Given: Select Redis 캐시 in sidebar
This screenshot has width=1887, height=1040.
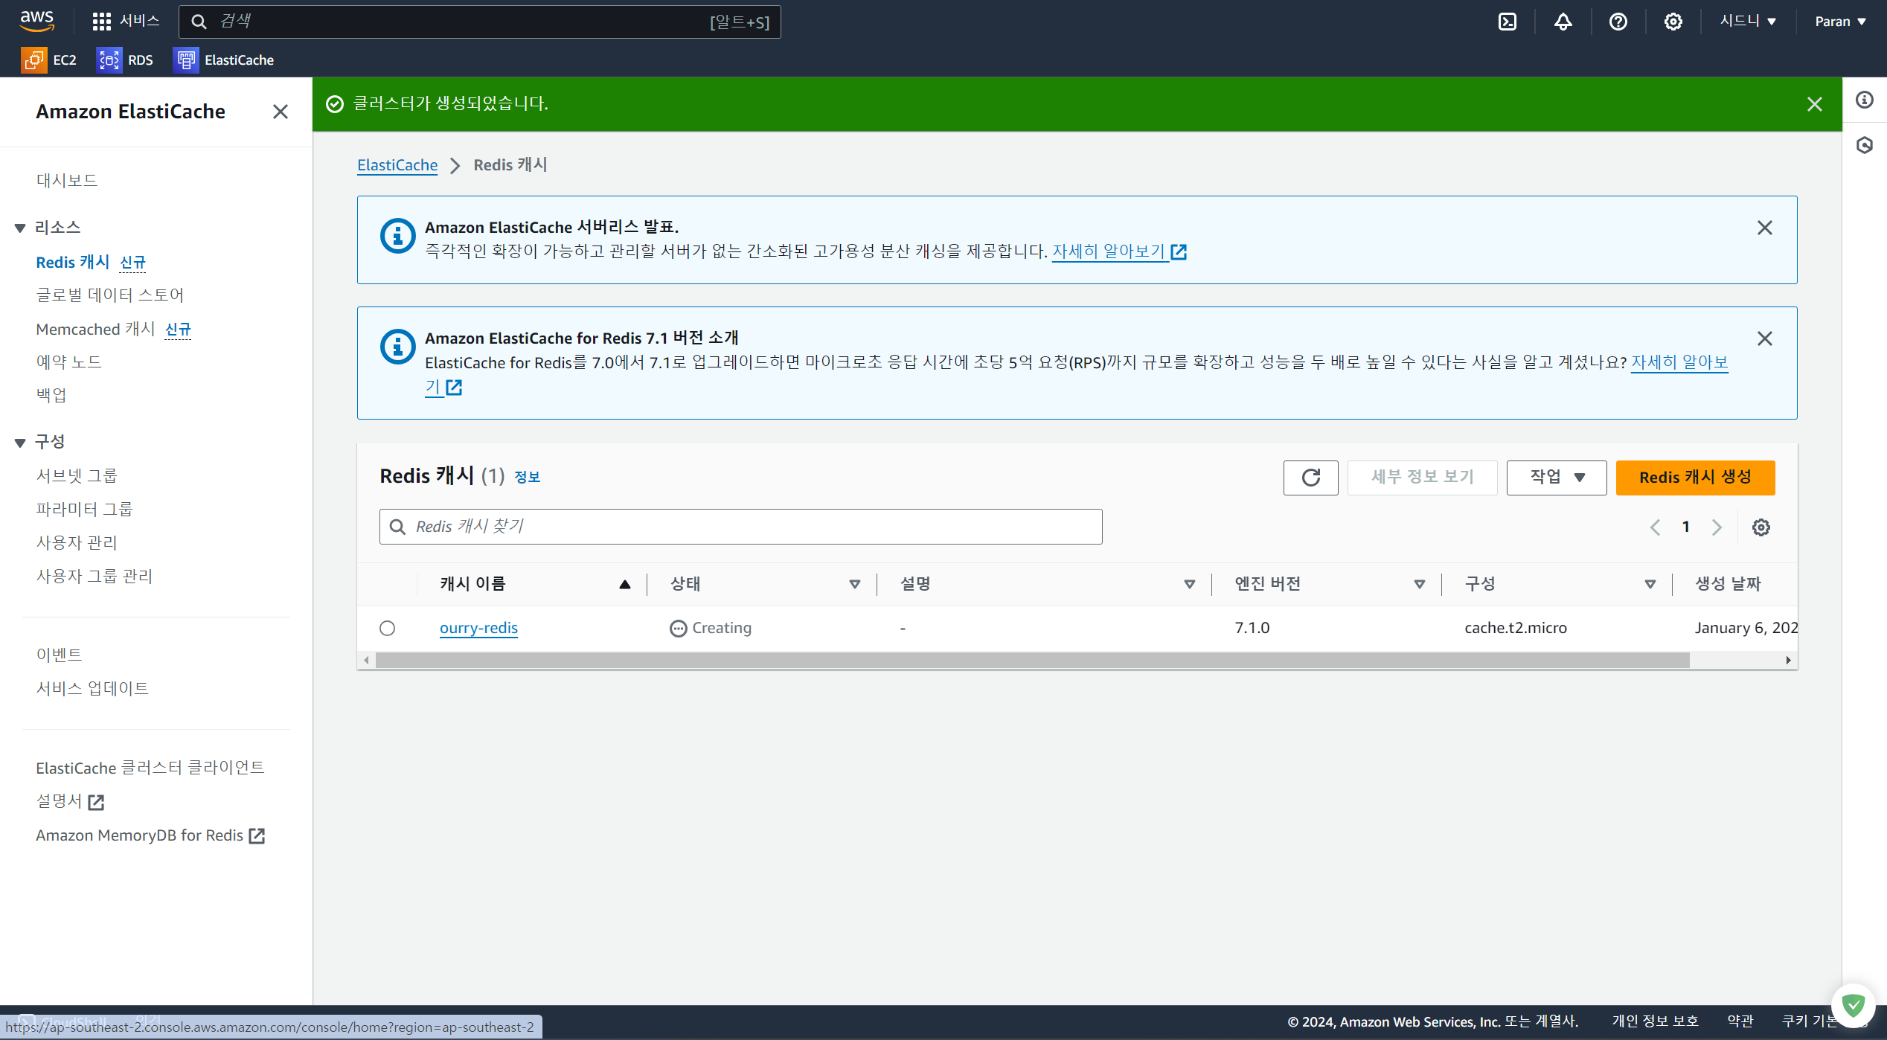Looking at the screenshot, I should pyautogui.click(x=73, y=263).
